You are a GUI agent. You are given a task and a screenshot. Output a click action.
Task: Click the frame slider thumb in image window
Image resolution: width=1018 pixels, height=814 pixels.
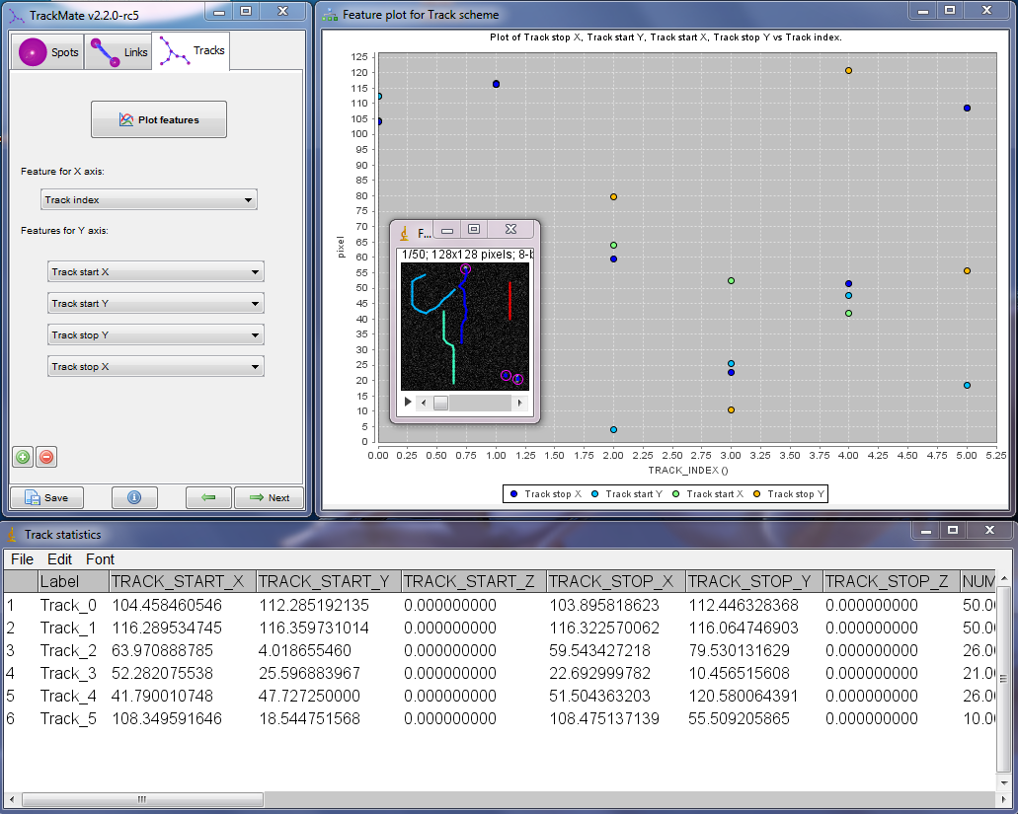440,403
